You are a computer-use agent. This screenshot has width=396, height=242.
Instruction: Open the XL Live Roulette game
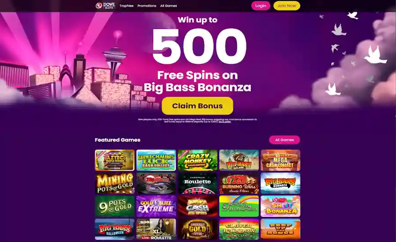156,229
